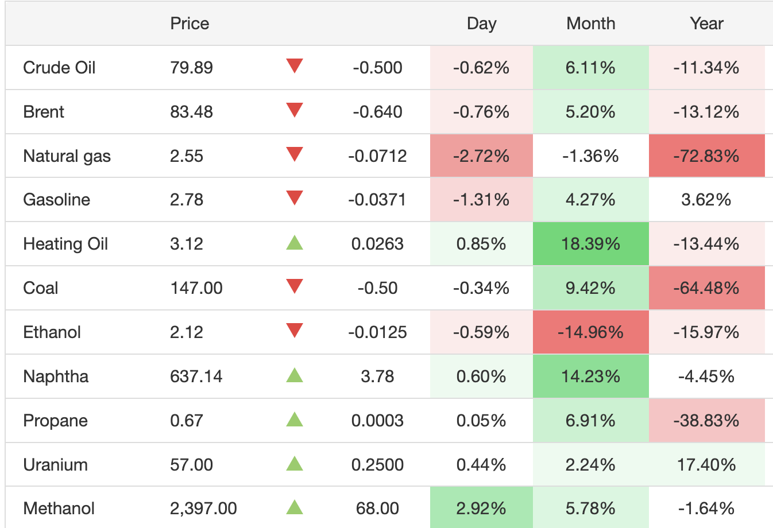
Task: Click Gasoline year change 3.62%
Action: (x=706, y=200)
